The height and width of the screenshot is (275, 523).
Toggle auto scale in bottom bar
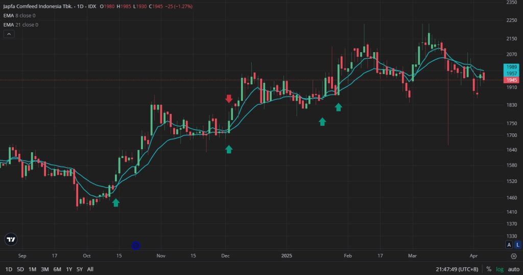click(x=514, y=269)
